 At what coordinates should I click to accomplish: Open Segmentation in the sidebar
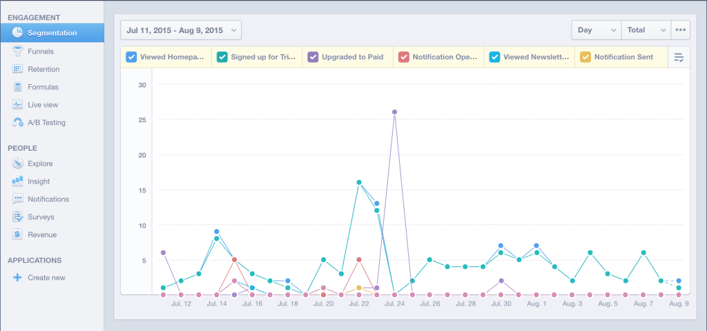pyautogui.click(x=52, y=33)
